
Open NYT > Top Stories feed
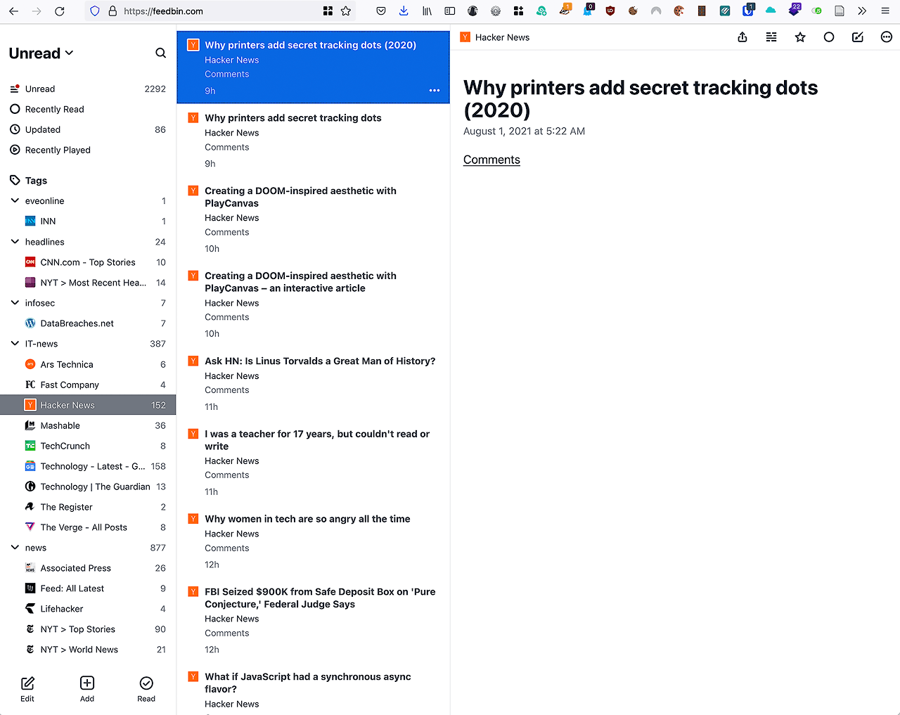88,629
